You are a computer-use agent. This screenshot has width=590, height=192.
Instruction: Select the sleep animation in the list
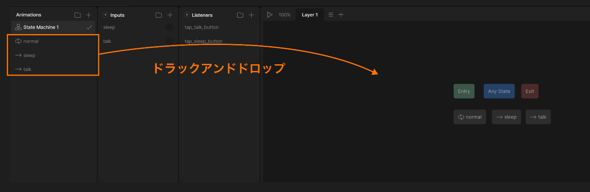click(54, 55)
